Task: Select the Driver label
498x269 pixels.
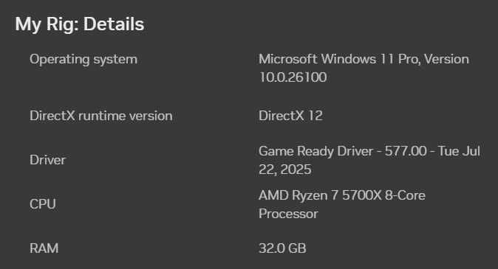Action: pyautogui.click(x=47, y=160)
